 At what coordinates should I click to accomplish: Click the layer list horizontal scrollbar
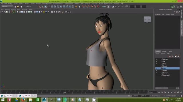pyautogui.click(x=163, y=88)
